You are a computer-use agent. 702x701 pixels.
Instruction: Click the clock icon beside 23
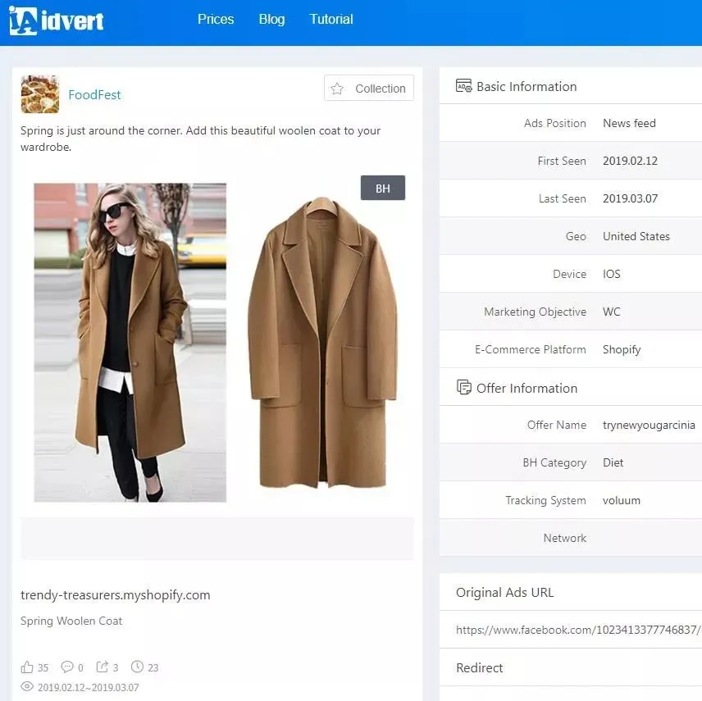[137, 667]
